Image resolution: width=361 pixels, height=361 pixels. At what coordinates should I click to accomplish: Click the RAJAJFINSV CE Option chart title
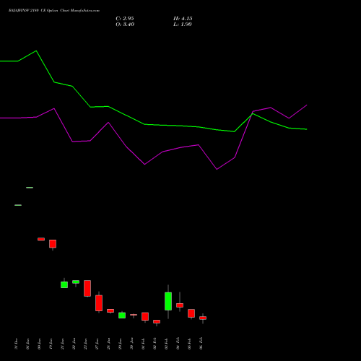pos(54,11)
